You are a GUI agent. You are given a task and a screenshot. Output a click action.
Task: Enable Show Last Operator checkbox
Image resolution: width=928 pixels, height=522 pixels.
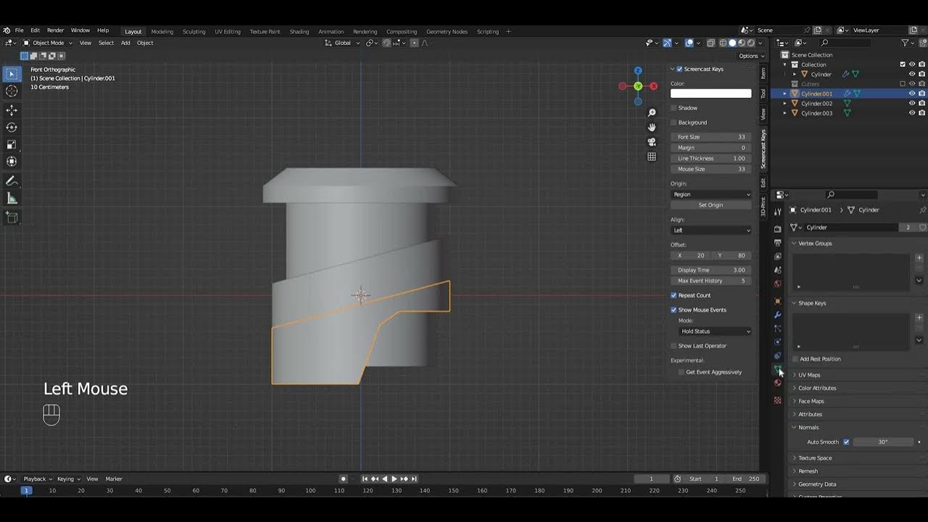674,346
